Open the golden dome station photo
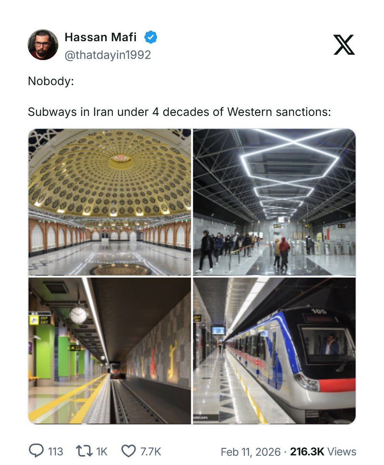The image size is (384, 465). point(110,202)
